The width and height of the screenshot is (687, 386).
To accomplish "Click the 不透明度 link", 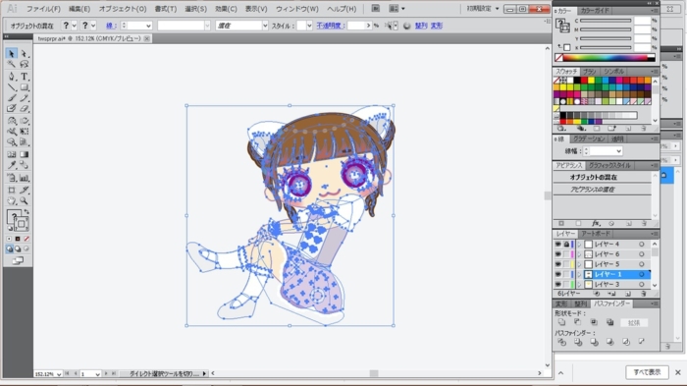I will pos(329,26).
